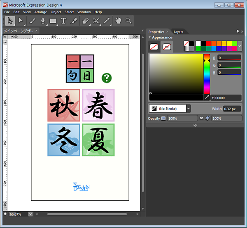Expand the color swatches list arrow
This screenshot has height=228, width=247.
(x=240, y=46)
